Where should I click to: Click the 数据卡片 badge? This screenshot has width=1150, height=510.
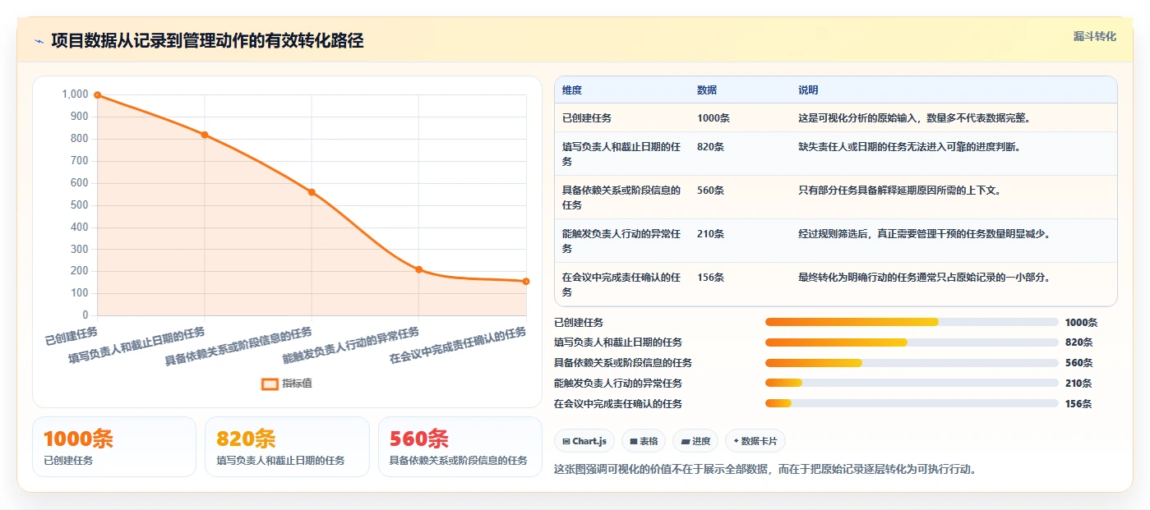click(x=755, y=441)
